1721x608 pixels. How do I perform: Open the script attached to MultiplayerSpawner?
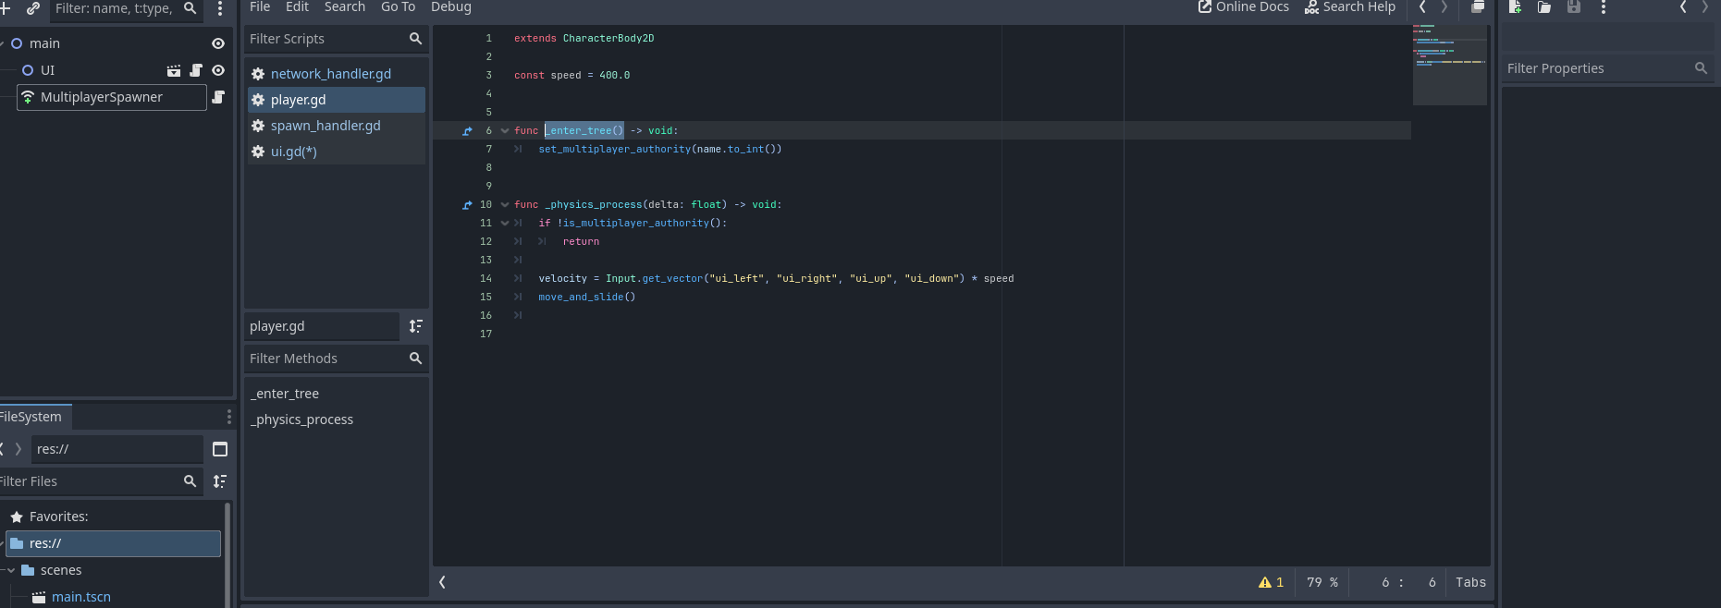(218, 97)
